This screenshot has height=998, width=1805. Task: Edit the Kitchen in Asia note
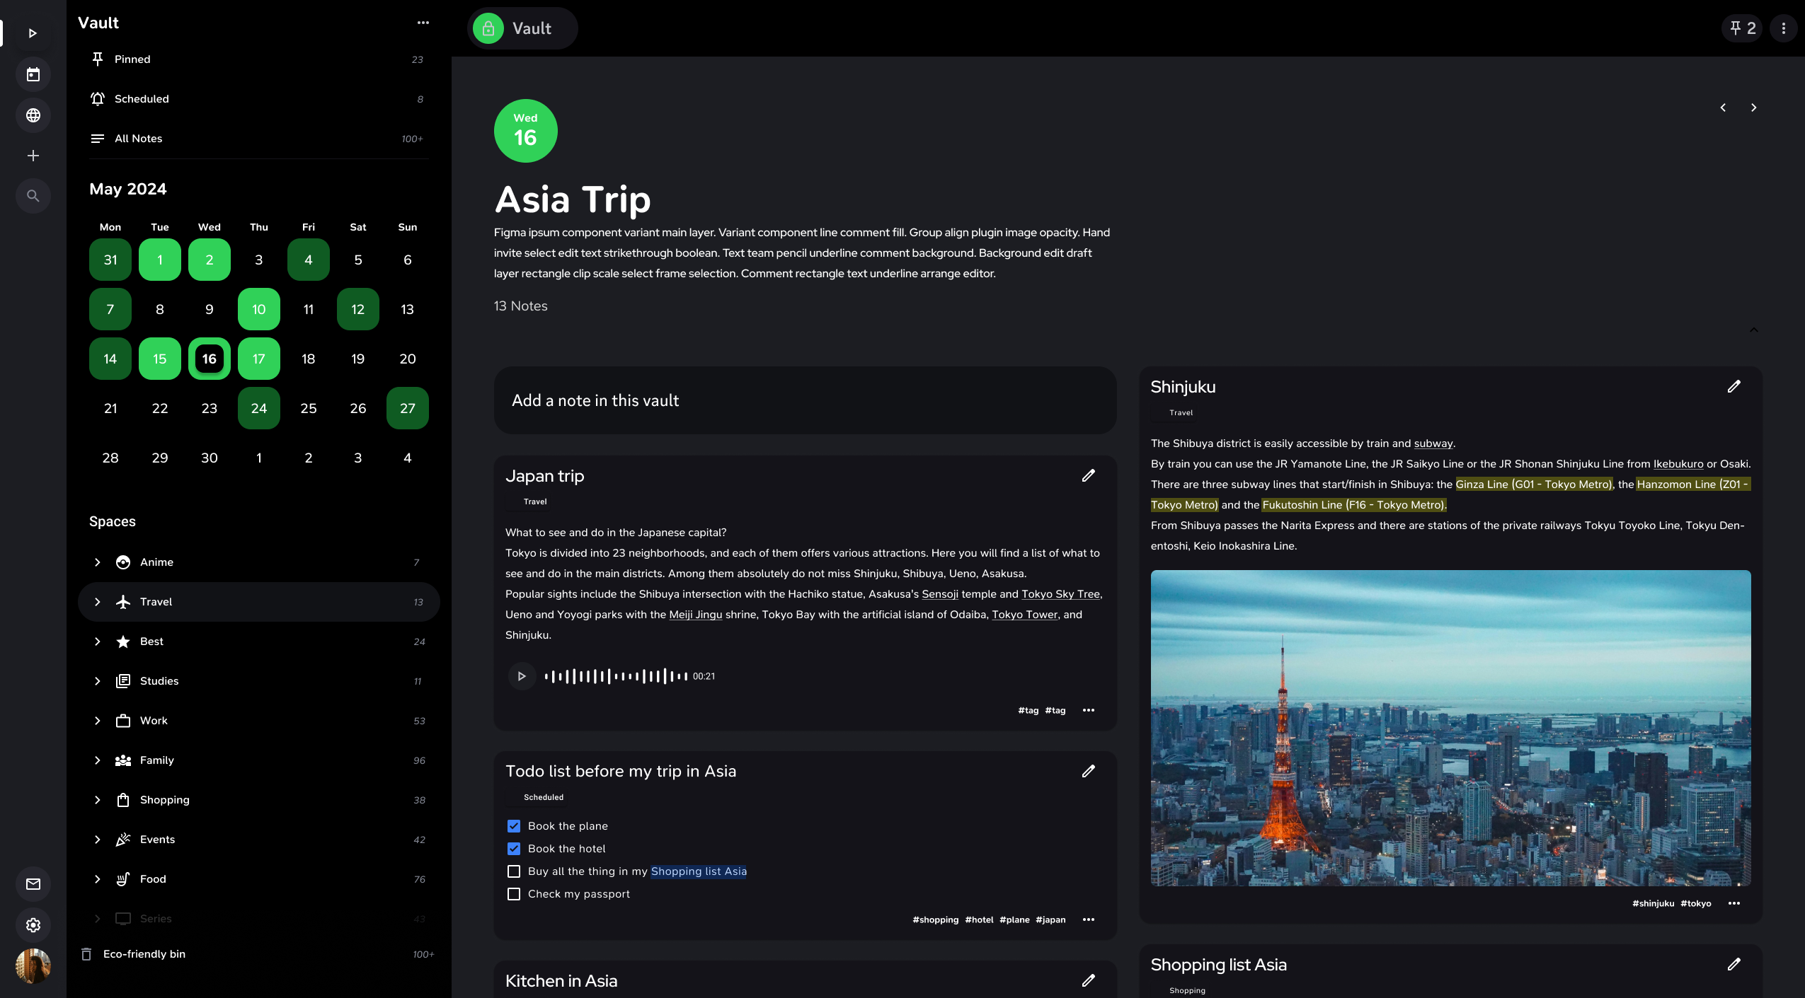[1089, 980]
